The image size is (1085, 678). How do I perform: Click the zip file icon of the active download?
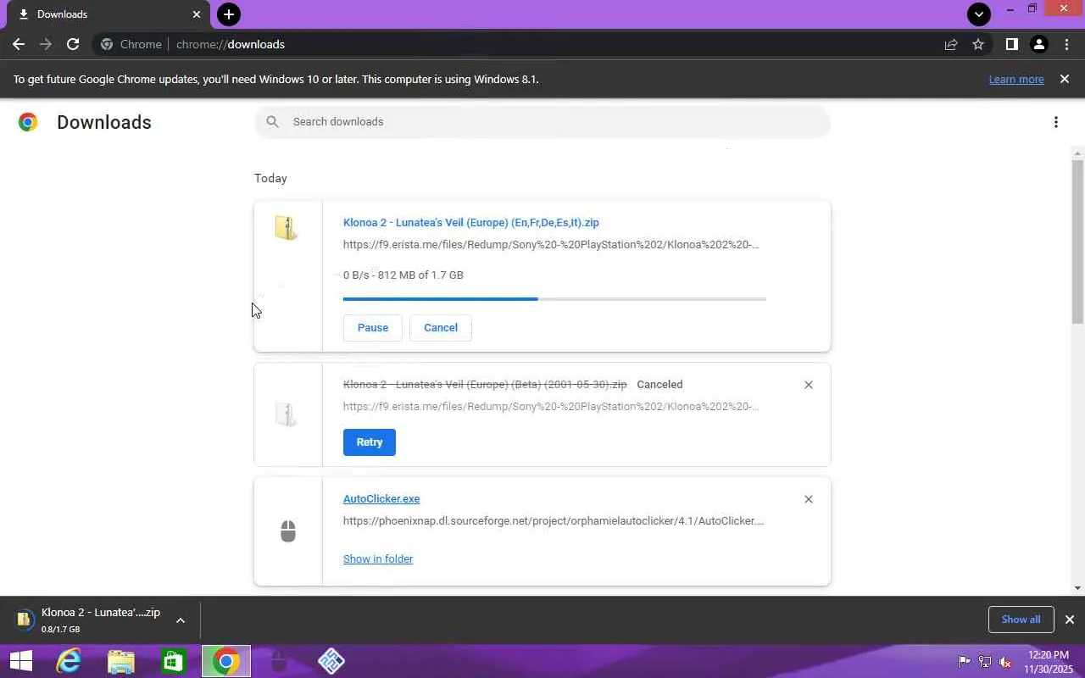click(287, 228)
